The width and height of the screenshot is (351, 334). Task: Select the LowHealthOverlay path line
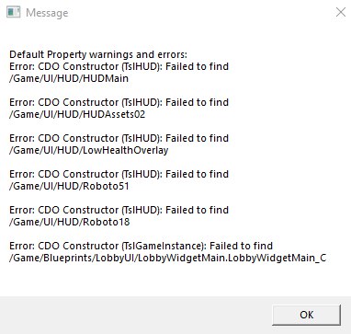tap(88, 150)
